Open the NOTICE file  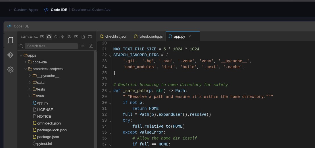(44, 117)
